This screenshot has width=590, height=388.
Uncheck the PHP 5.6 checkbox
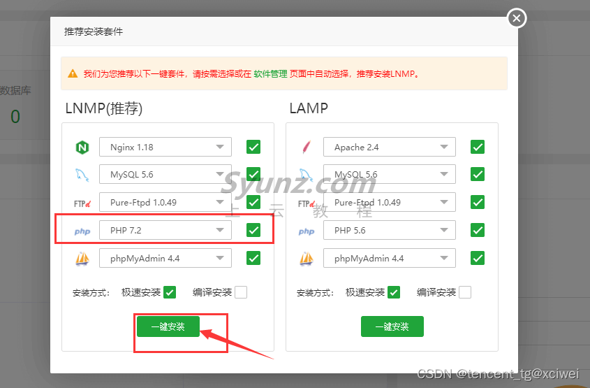pyautogui.click(x=478, y=230)
